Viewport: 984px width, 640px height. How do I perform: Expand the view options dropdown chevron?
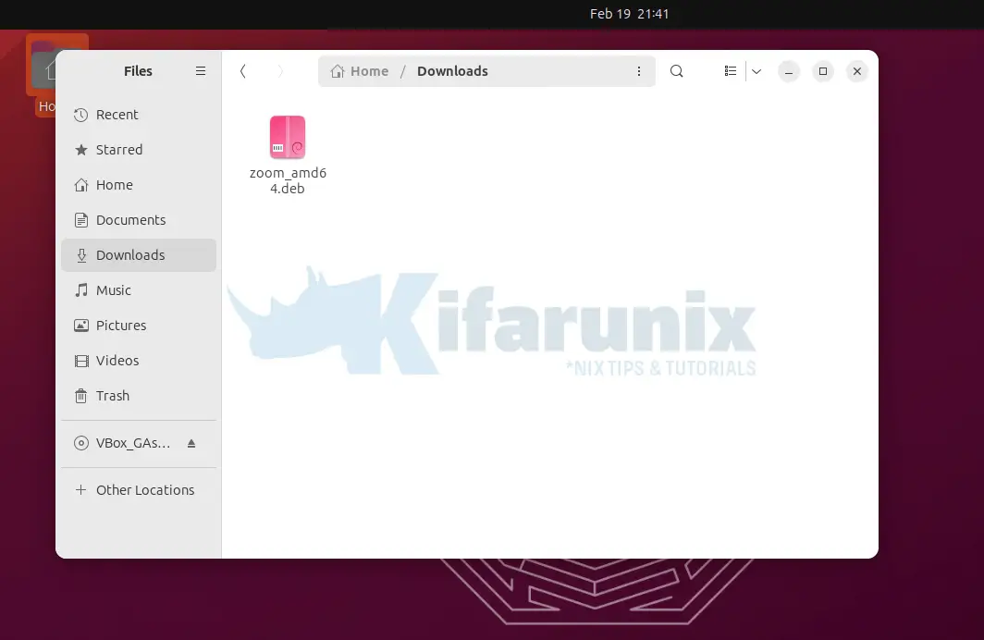tap(756, 71)
